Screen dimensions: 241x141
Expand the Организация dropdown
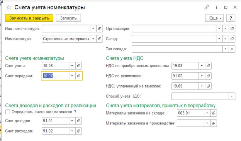(x=219, y=28)
